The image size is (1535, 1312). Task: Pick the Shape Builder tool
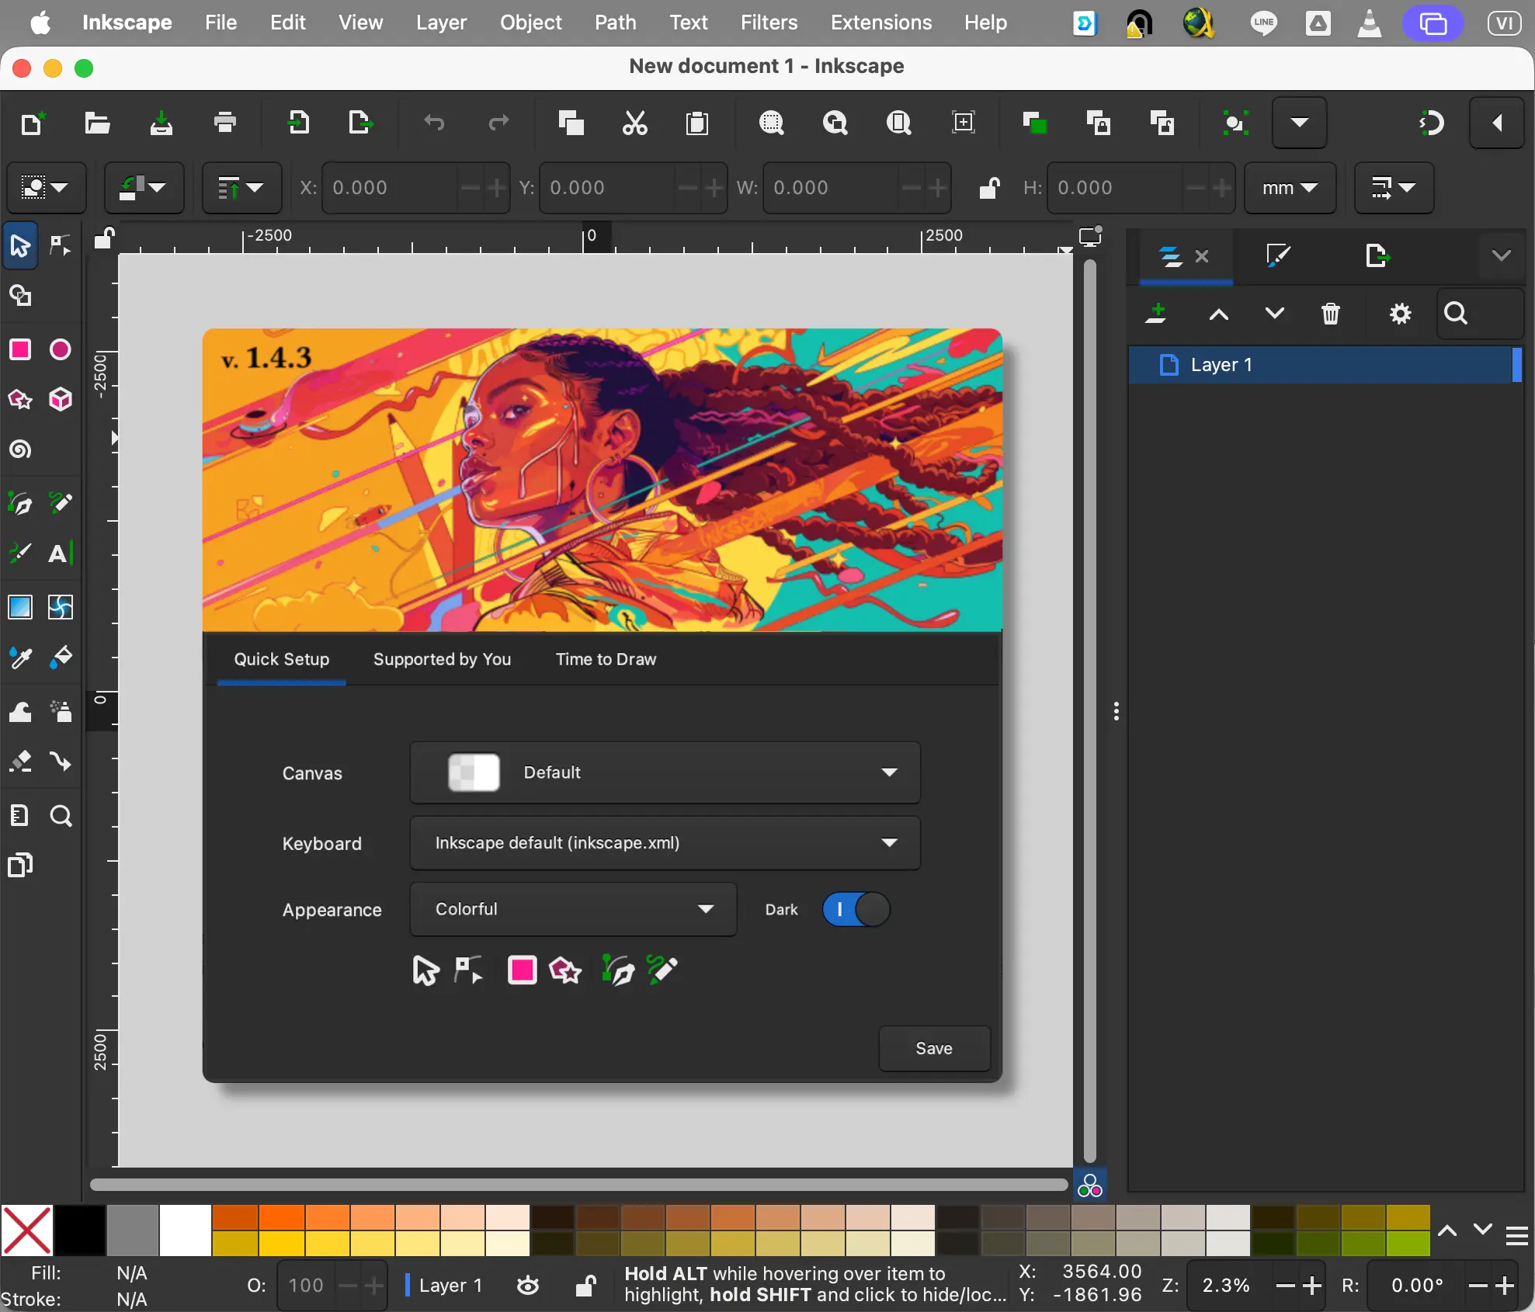pyautogui.click(x=20, y=296)
